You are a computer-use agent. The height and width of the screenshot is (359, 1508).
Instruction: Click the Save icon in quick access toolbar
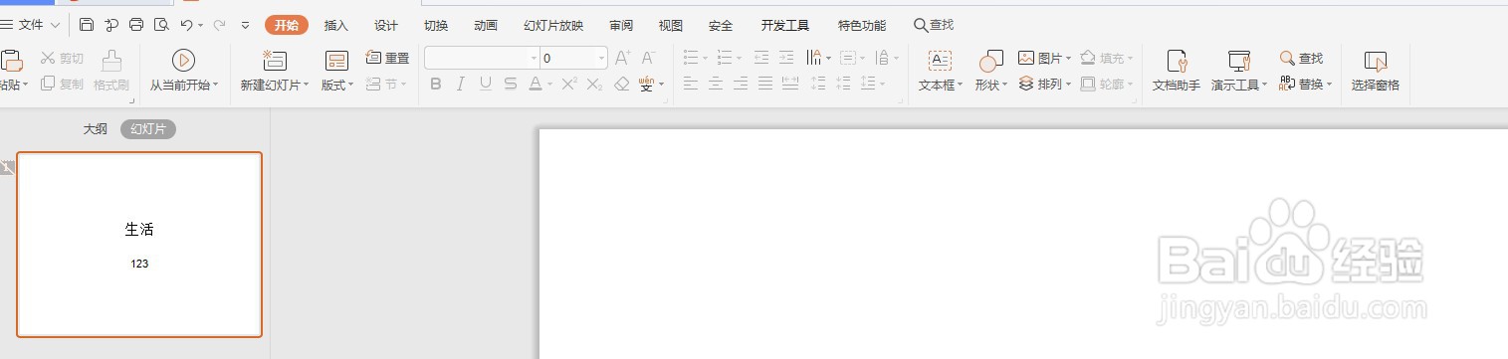[87, 25]
